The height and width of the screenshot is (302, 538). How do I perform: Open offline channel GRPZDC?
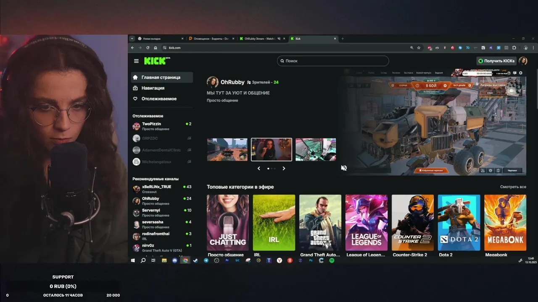(x=162, y=138)
